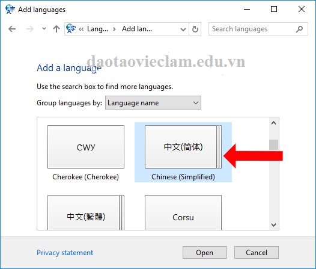Choose the Chinese Traditional 中文(繁體) tile
The width and height of the screenshot is (316, 269).
86,212
